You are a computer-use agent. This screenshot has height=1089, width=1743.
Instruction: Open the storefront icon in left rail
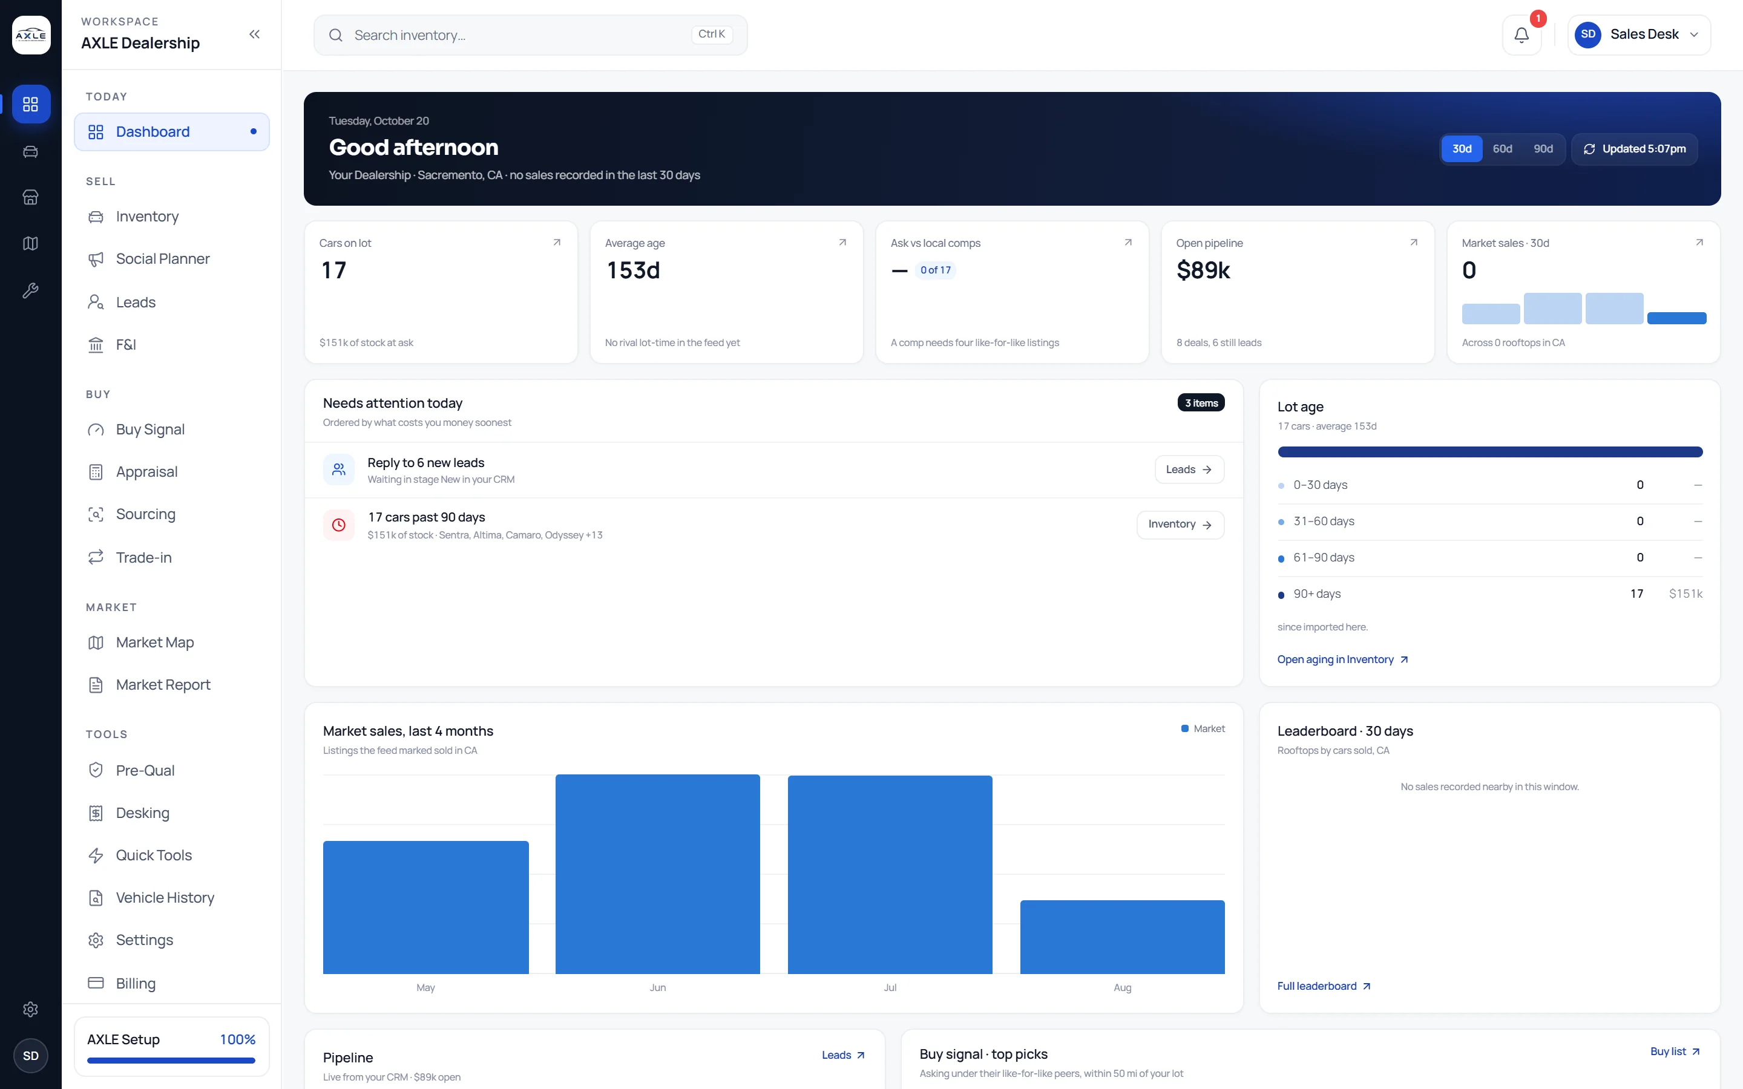tap(30, 197)
